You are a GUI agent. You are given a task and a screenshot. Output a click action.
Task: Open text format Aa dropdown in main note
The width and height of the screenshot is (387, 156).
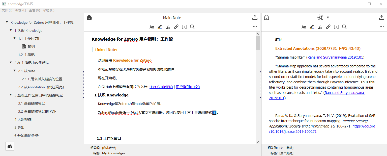(152, 27)
